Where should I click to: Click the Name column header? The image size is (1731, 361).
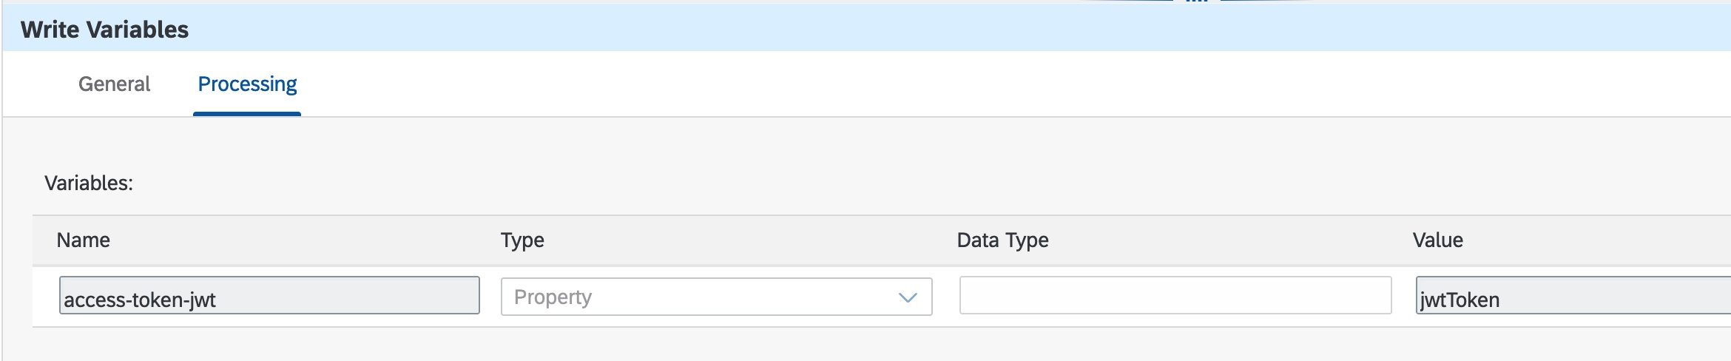(84, 240)
